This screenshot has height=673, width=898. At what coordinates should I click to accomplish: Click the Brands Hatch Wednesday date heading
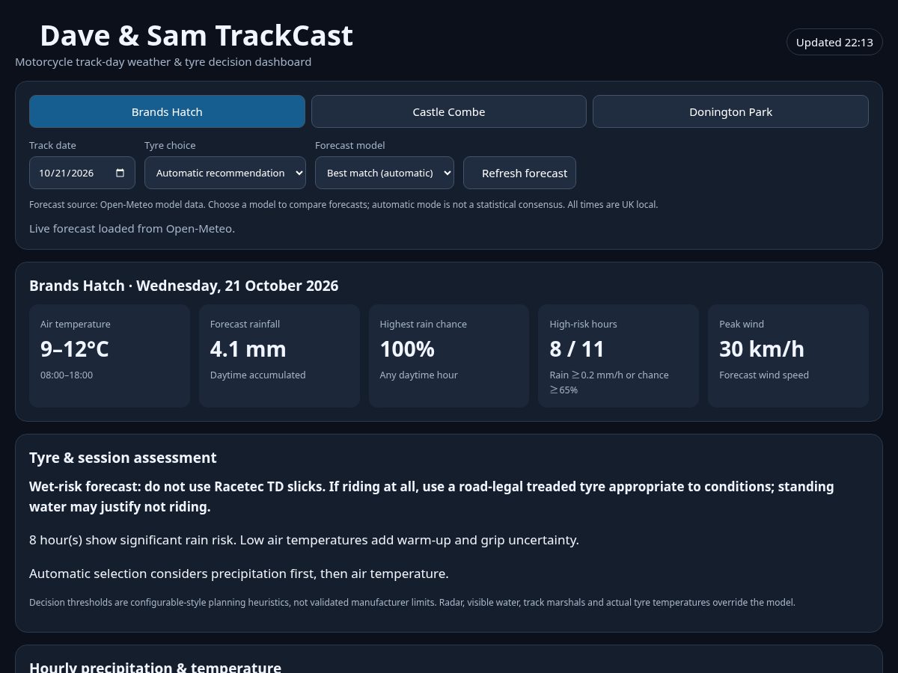[x=184, y=286]
